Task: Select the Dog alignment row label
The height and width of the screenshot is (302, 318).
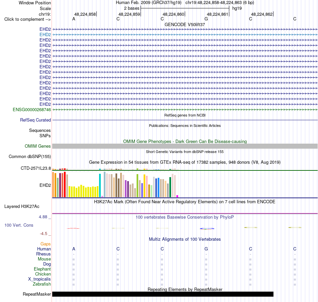Action: tap(47, 264)
